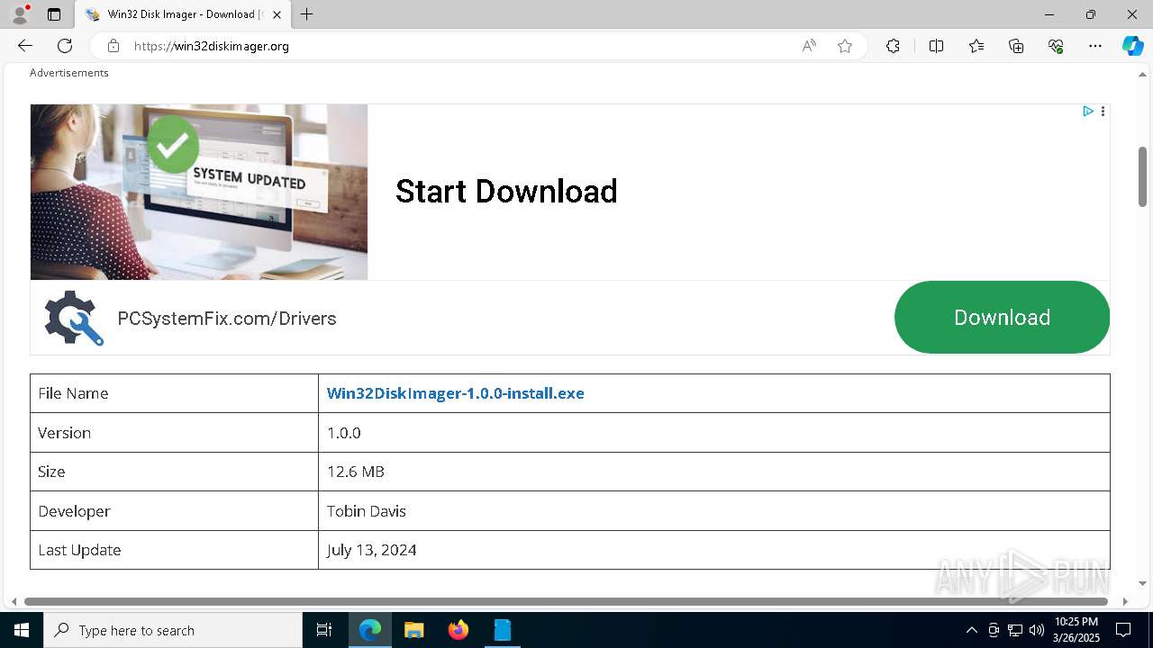Image resolution: width=1153 pixels, height=648 pixels.
Task: Open the Copilot sidebar icon
Action: [1132, 46]
